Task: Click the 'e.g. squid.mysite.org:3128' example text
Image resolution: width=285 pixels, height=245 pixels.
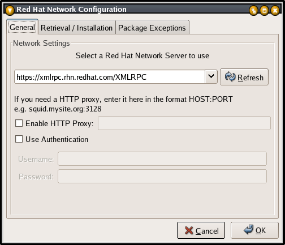Action: 58,109
